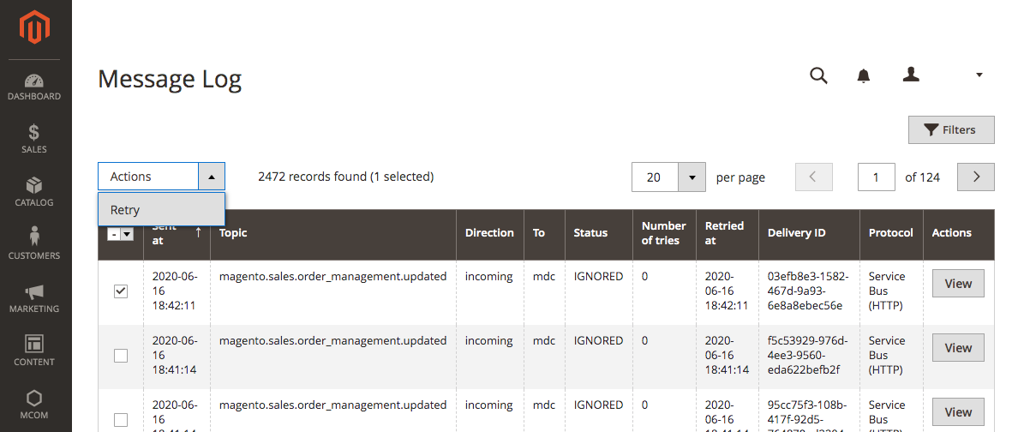Click the search magnifier icon

tap(818, 75)
